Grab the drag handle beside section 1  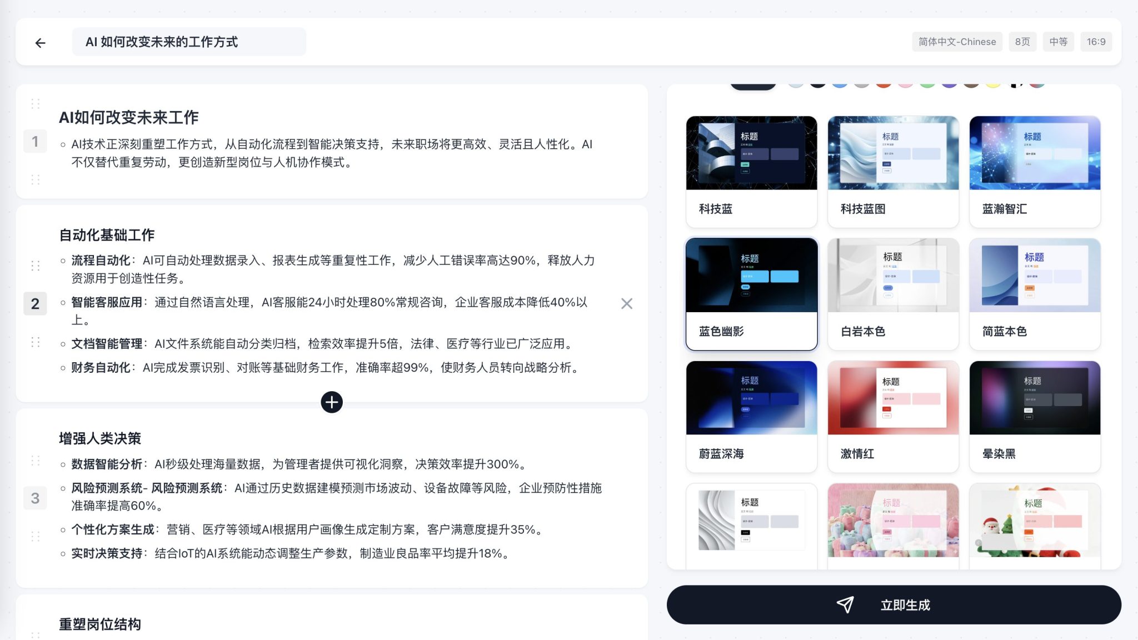(35, 104)
